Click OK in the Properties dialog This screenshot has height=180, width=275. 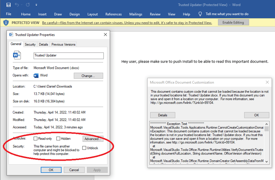(x=51, y=170)
